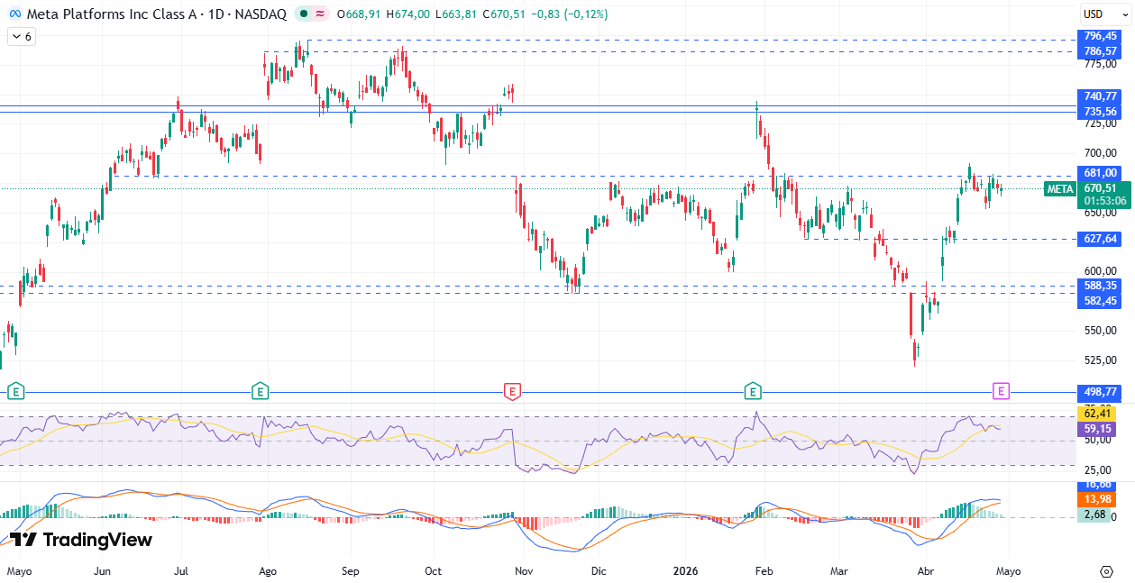The image size is (1135, 583).
Task: Click the green earnings marker near August
Action: click(x=260, y=391)
